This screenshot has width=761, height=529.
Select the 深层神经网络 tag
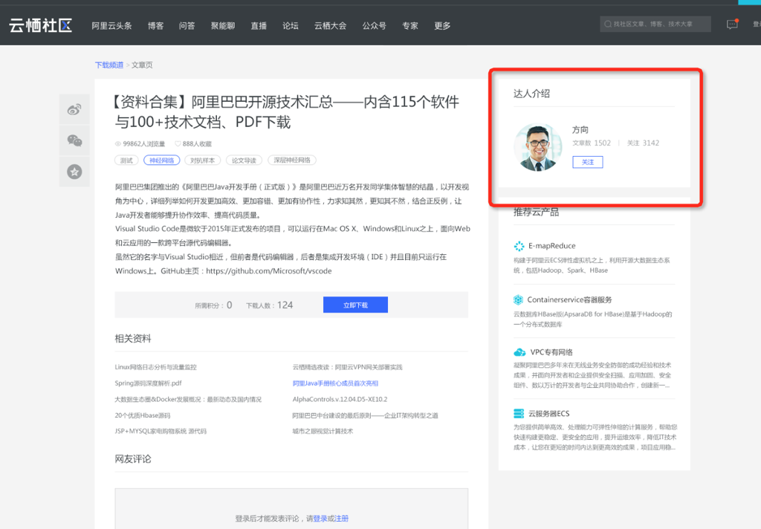pos(291,160)
